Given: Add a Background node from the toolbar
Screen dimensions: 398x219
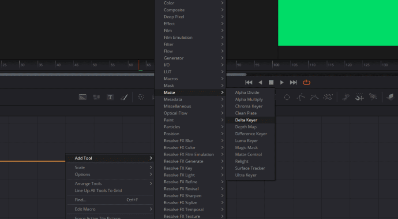Looking at the screenshot, I should [x=83, y=97].
